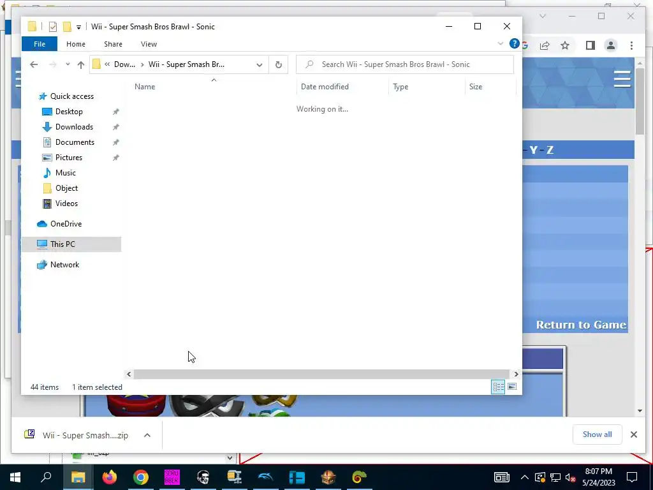This screenshot has height=490, width=653.
Task: Click the Dow... breadcrumb in address bar
Action: click(x=124, y=64)
